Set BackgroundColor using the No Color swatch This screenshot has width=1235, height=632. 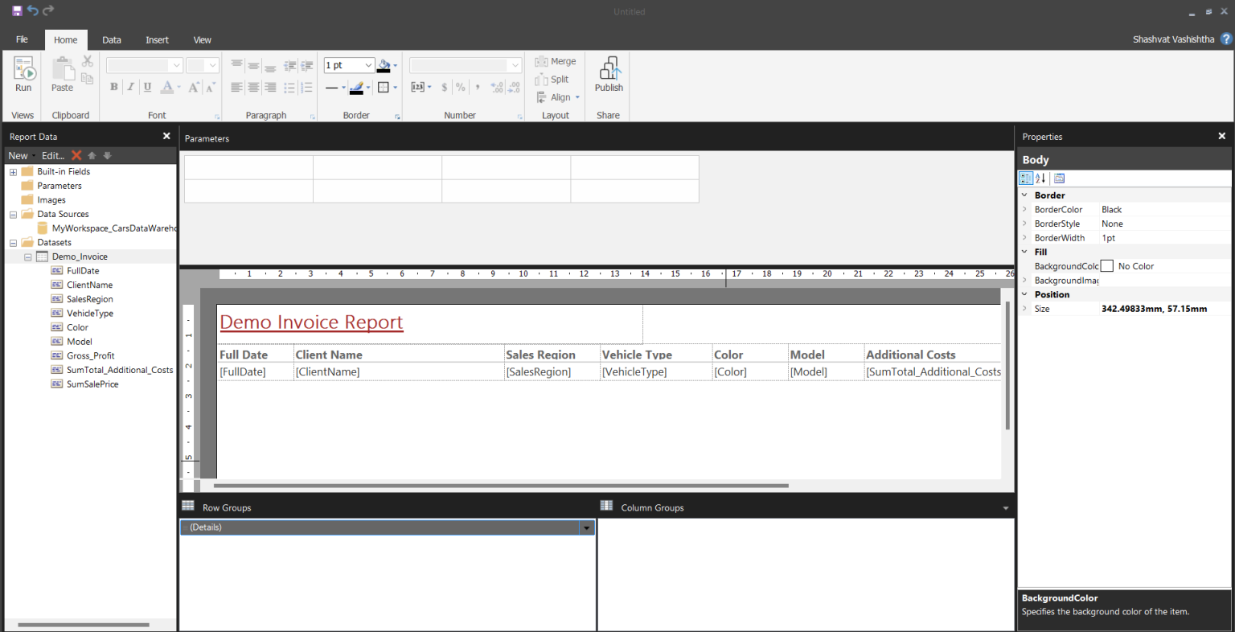[x=1106, y=265]
